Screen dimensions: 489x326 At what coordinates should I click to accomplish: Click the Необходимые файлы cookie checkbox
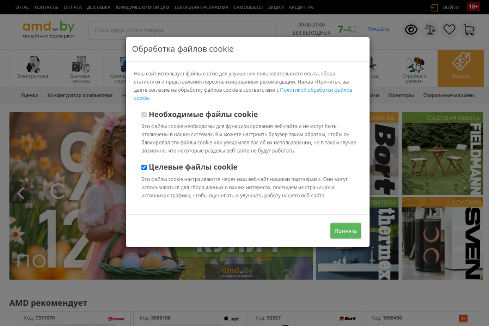pos(144,115)
